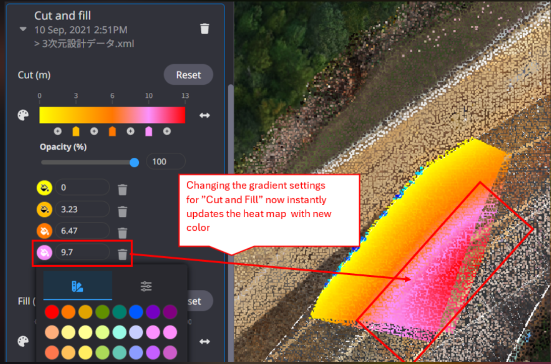Viewport: 551px width, 364px height.
Task: Pick the blue swatch in top row
Action: pyautogui.click(x=136, y=312)
